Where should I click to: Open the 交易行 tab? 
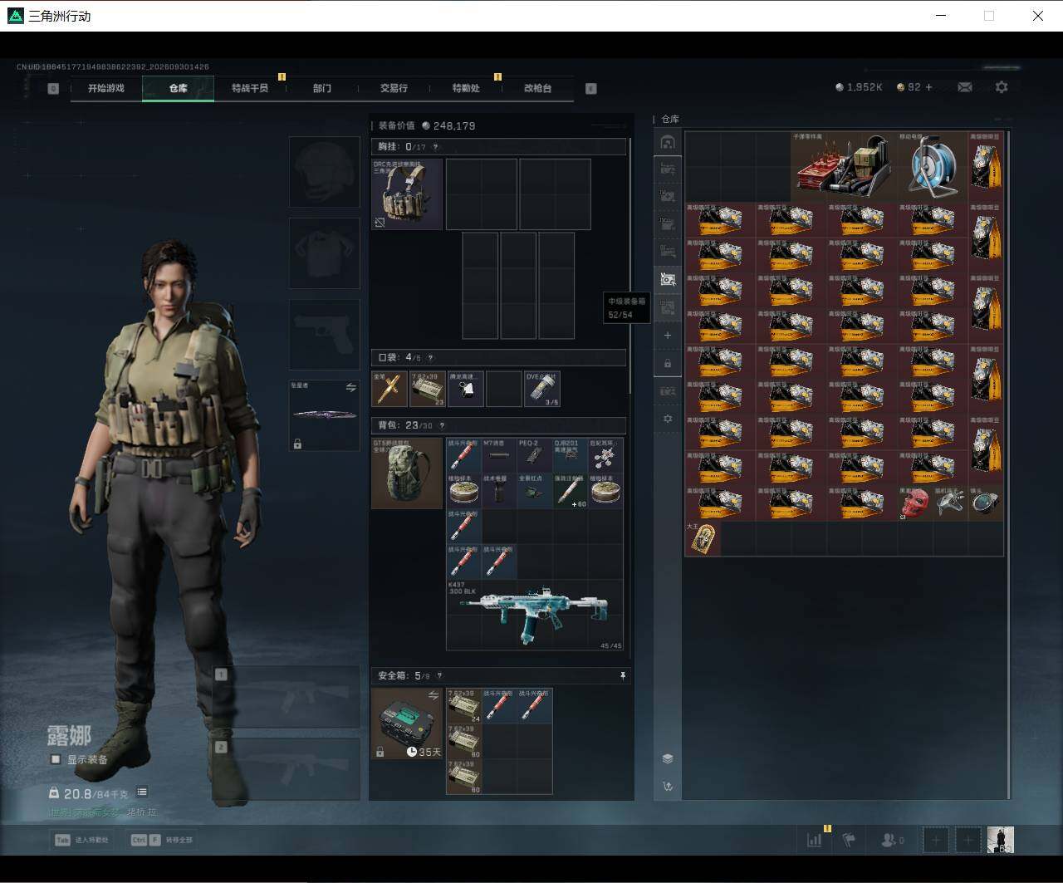click(x=394, y=88)
